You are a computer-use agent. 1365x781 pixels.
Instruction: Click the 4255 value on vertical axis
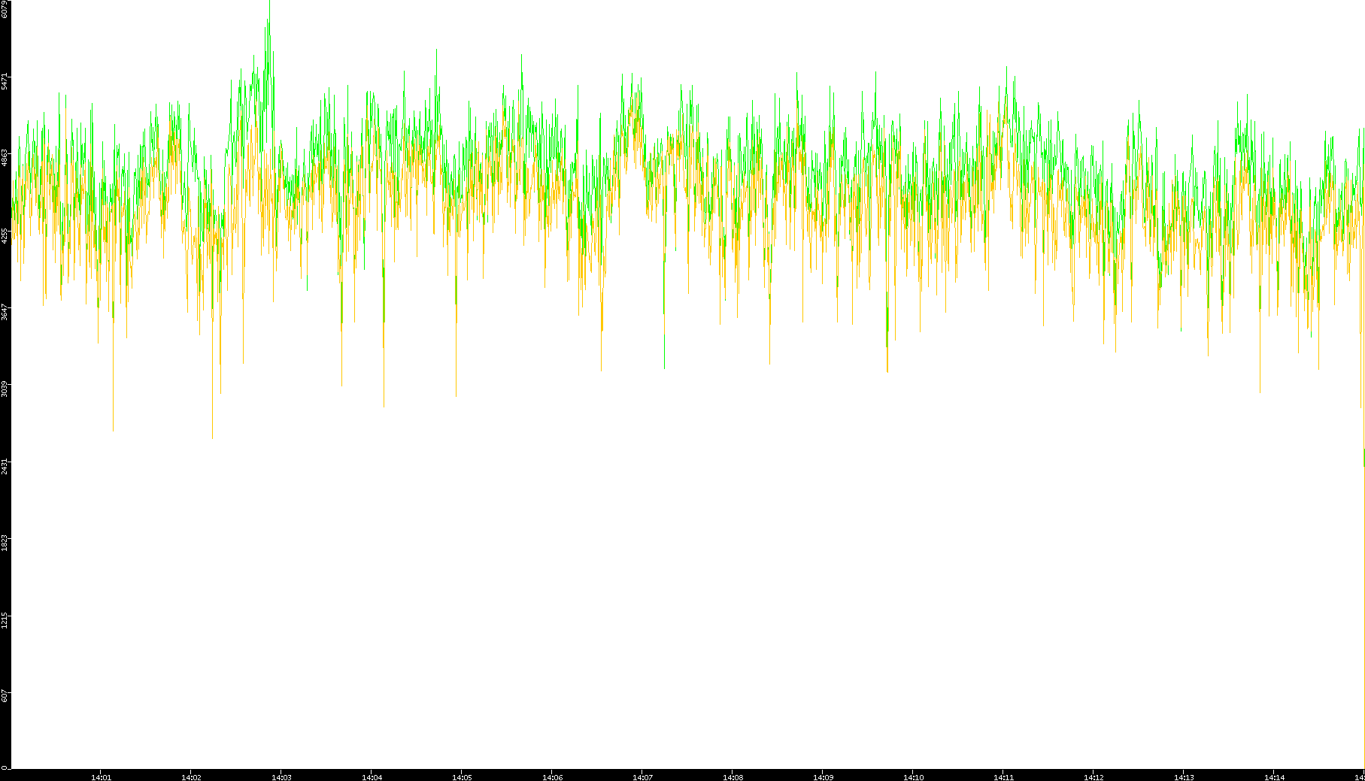coord(5,235)
